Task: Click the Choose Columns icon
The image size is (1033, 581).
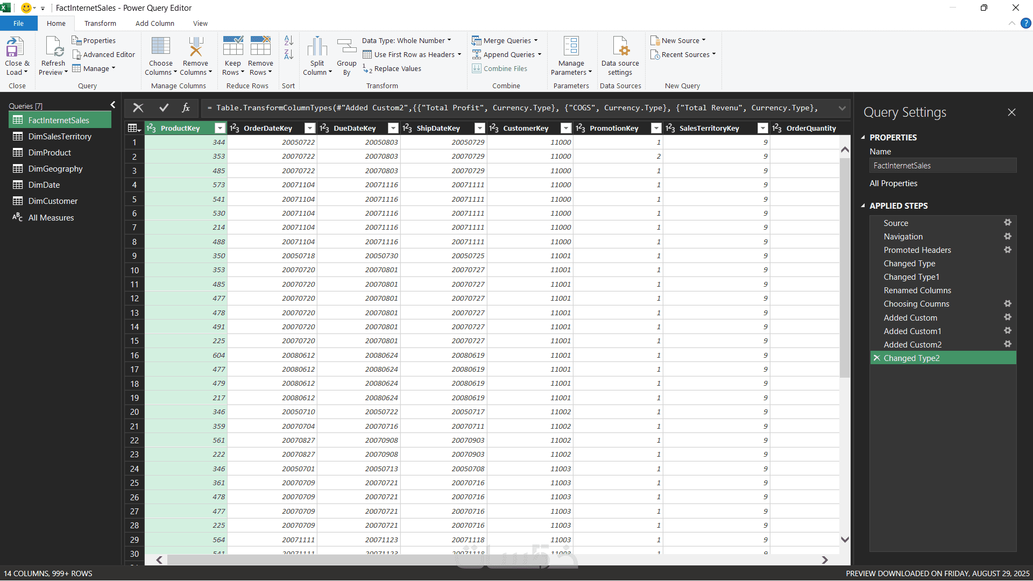Action: click(x=160, y=47)
